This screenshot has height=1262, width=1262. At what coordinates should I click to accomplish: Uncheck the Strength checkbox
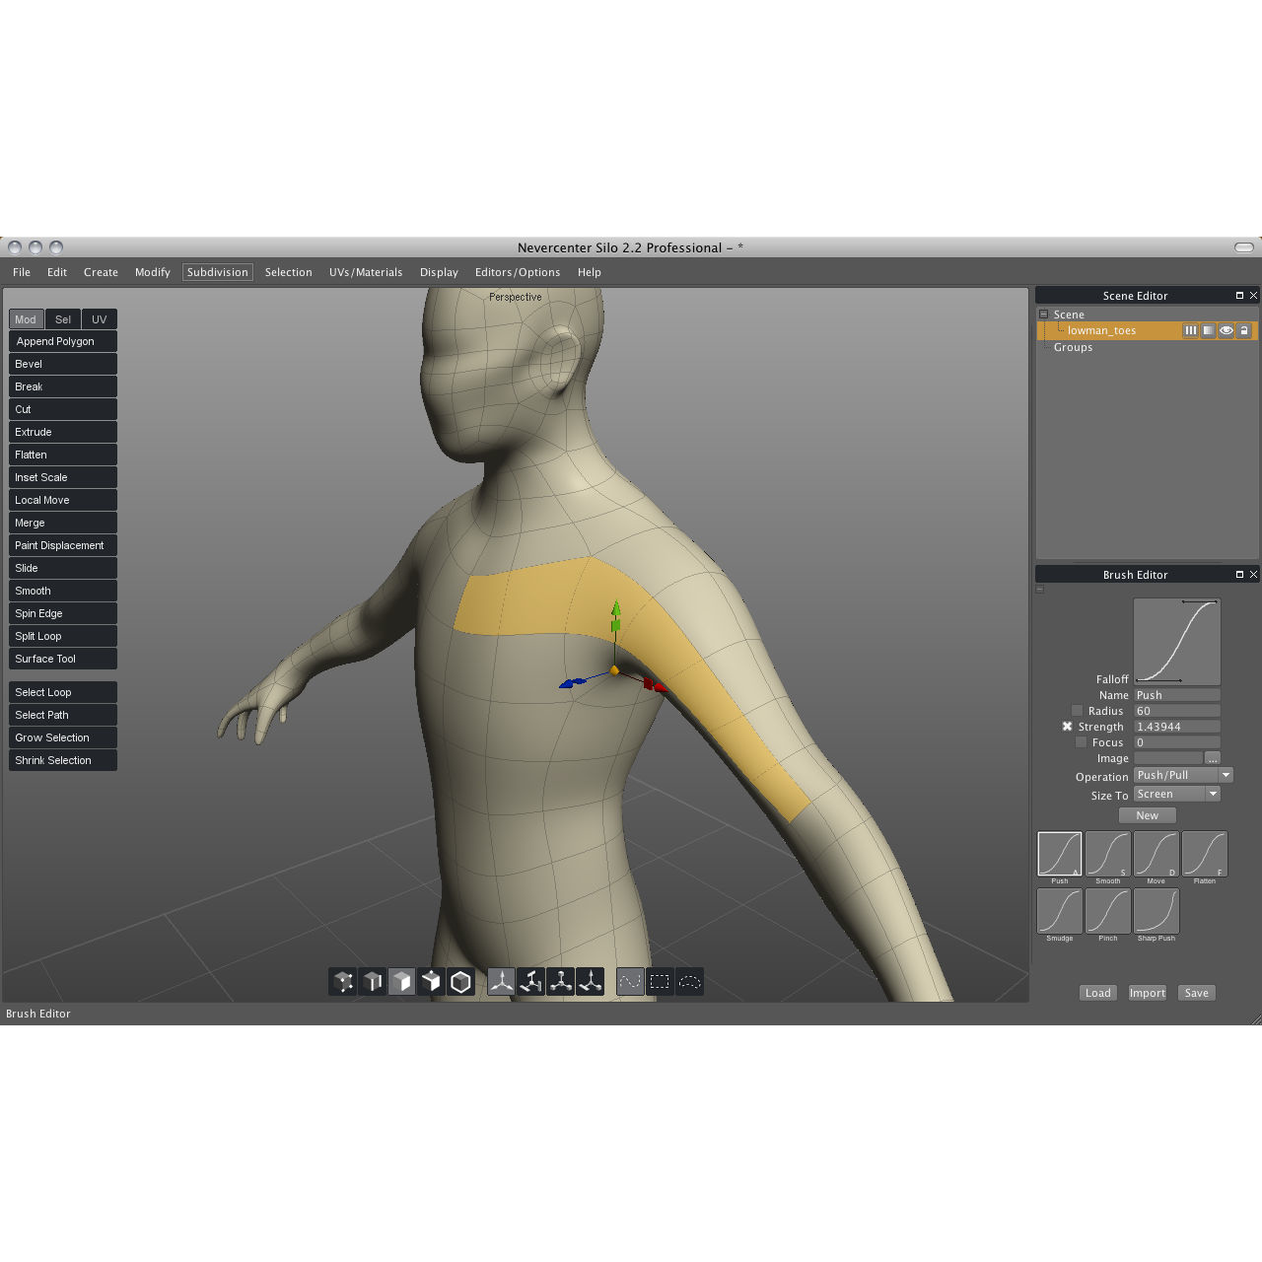coord(1067,727)
